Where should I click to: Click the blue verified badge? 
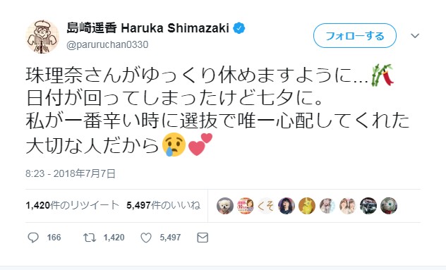pyautogui.click(x=239, y=28)
